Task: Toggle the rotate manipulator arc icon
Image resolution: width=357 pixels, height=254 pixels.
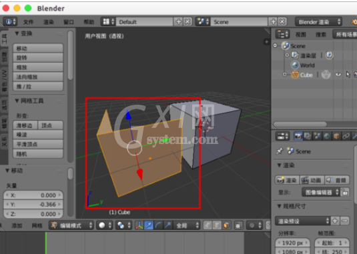Action: 158,225
